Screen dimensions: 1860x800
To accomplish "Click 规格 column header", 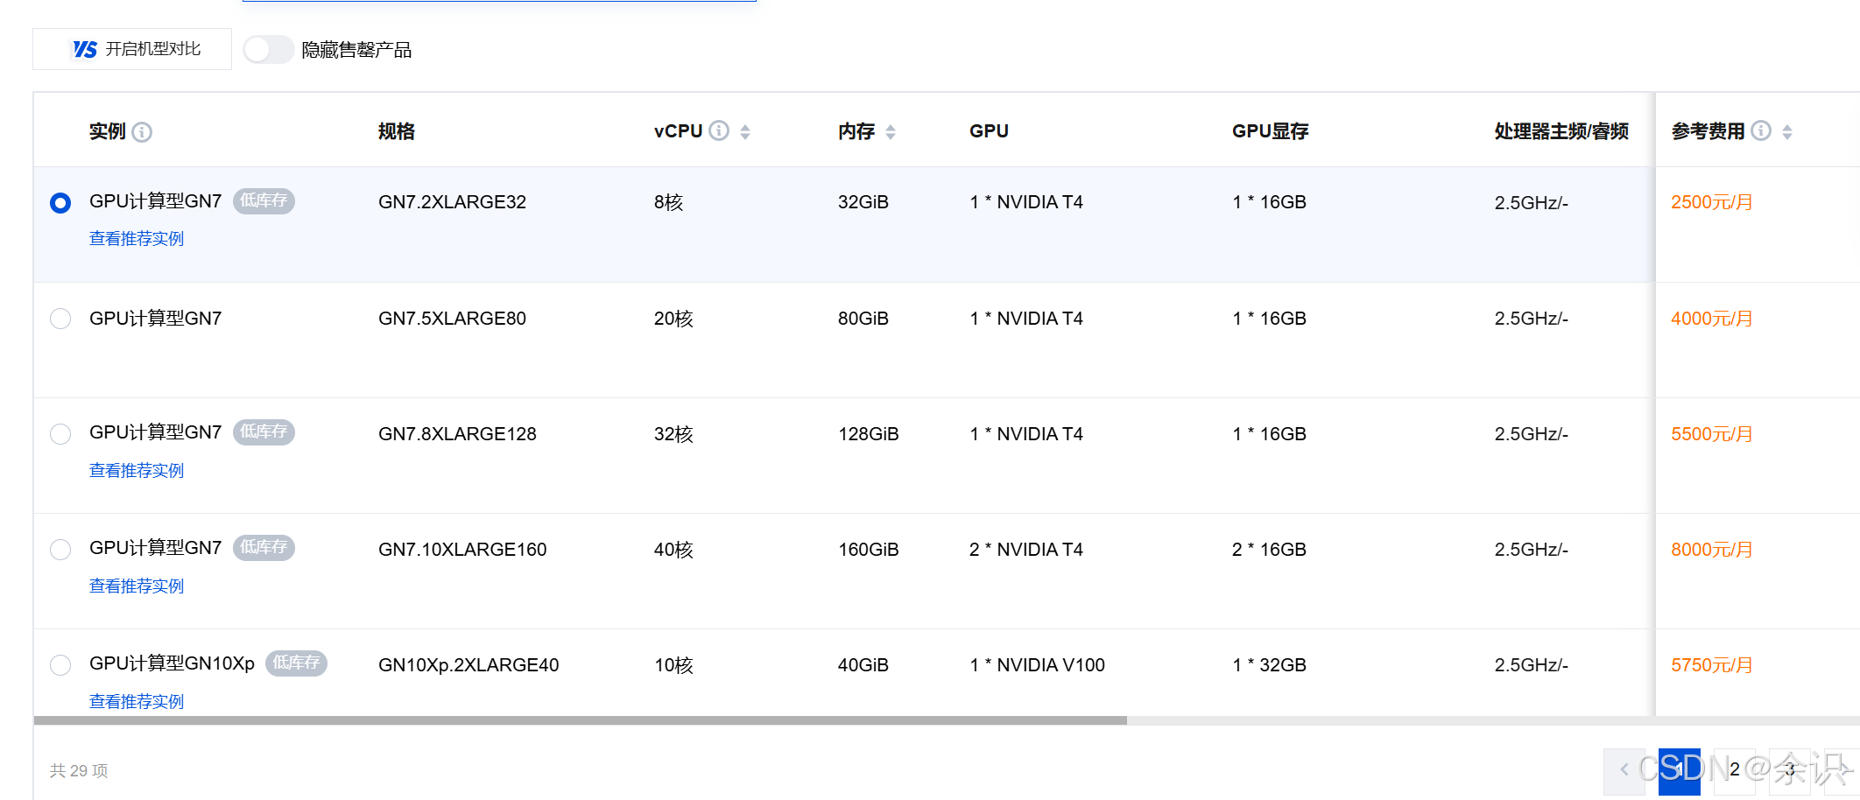I will pos(397,131).
